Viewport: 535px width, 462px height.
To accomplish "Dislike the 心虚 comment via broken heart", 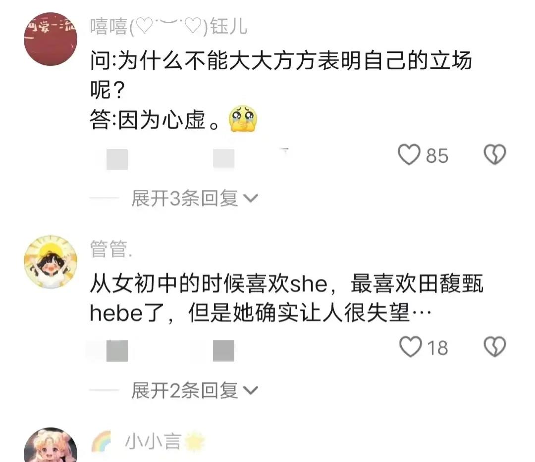I will tap(495, 155).
